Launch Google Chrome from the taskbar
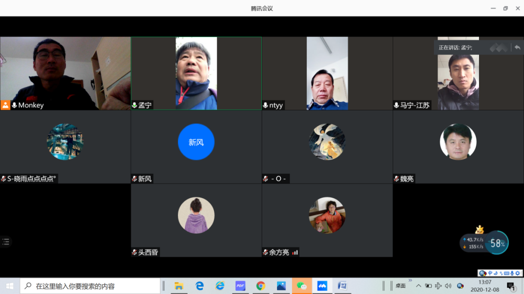The height and width of the screenshot is (294, 524). pyautogui.click(x=261, y=286)
